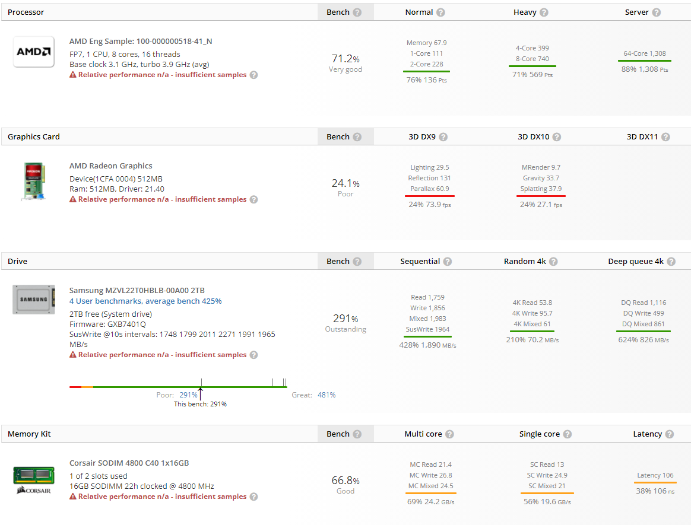
Task: Click the Corsair memory kit image
Action: pyautogui.click(x=34, y=479)
